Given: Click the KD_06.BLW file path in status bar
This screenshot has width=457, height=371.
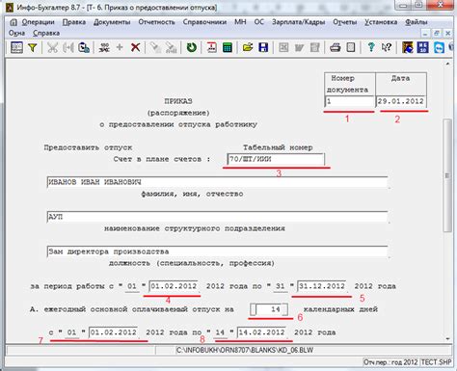Looking at the screenshot, I should 245,350.
